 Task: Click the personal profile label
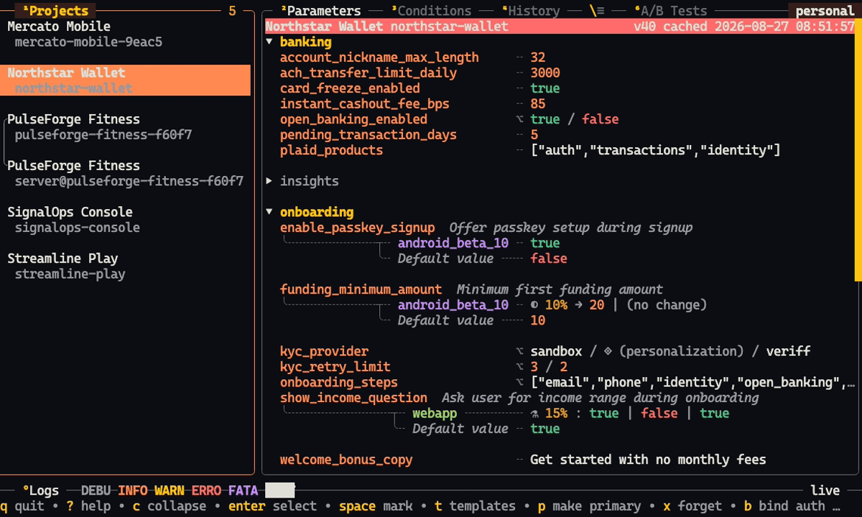pyautogui.click(x=825, y=11)
